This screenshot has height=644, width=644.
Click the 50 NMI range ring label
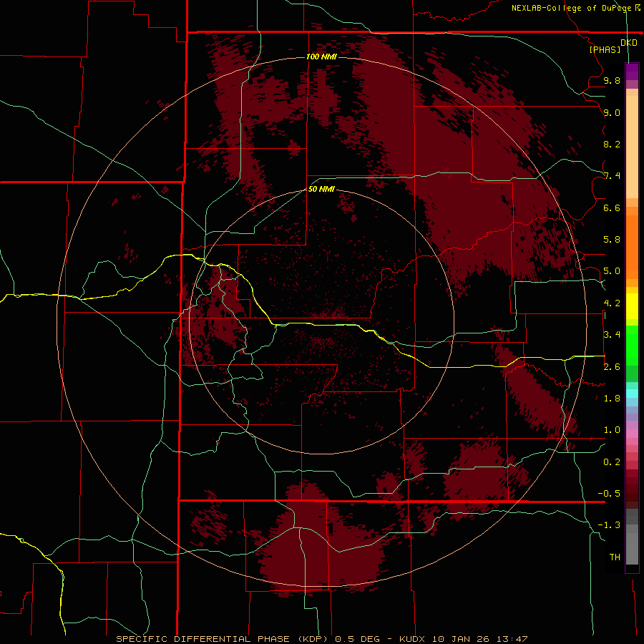(321, 189)
